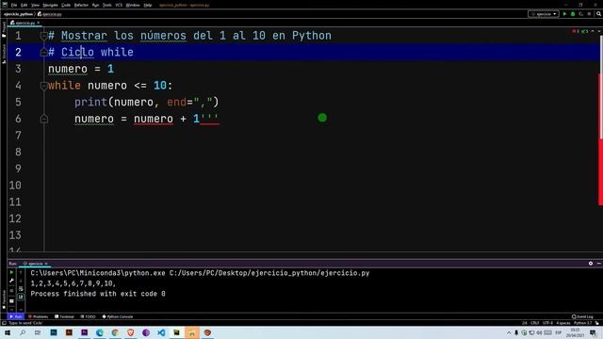Open the Windows Start menu
The height and width of the screenshot is (339, 603).
click(x=8, y=332)
